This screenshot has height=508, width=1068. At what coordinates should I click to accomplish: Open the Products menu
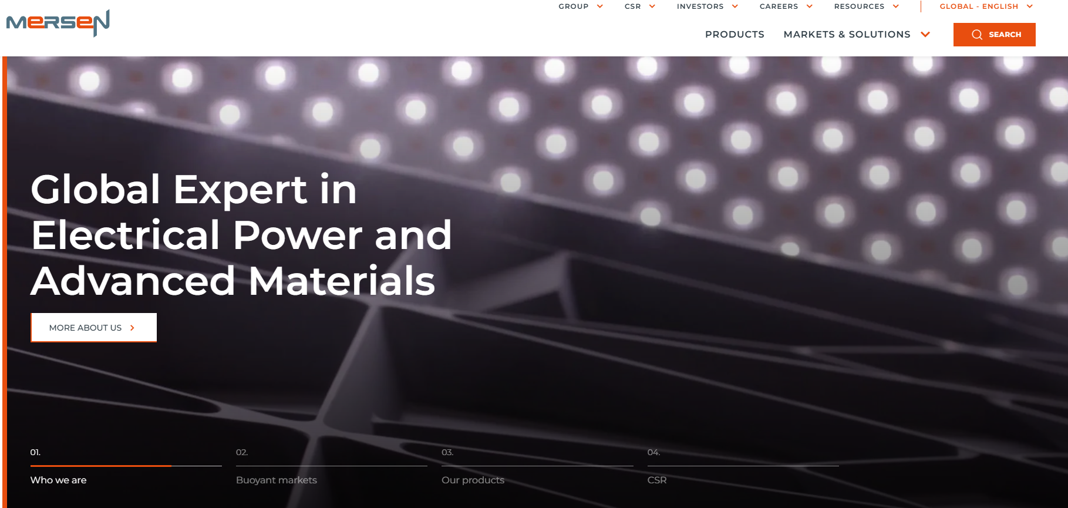point(735,35)
